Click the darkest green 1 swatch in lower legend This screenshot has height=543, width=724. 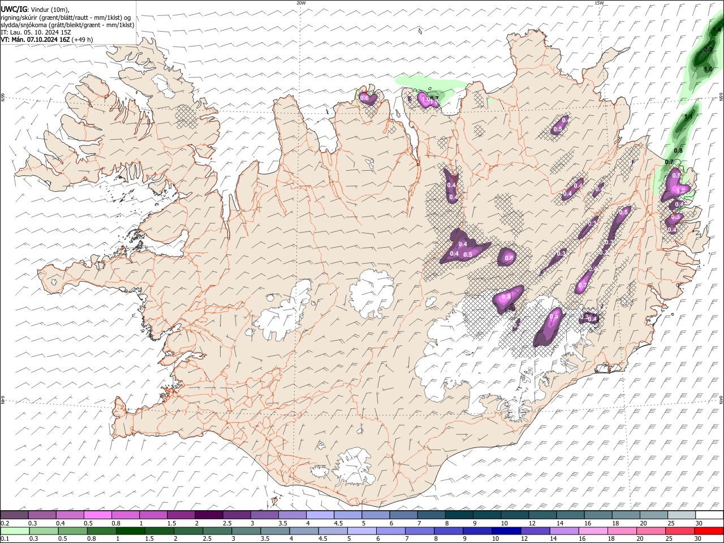130,531
